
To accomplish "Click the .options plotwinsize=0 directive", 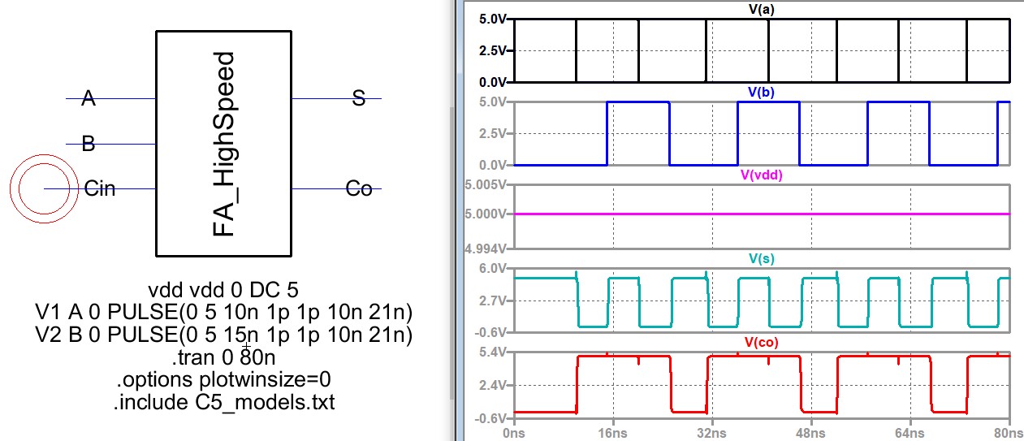I will coord(224,379).
